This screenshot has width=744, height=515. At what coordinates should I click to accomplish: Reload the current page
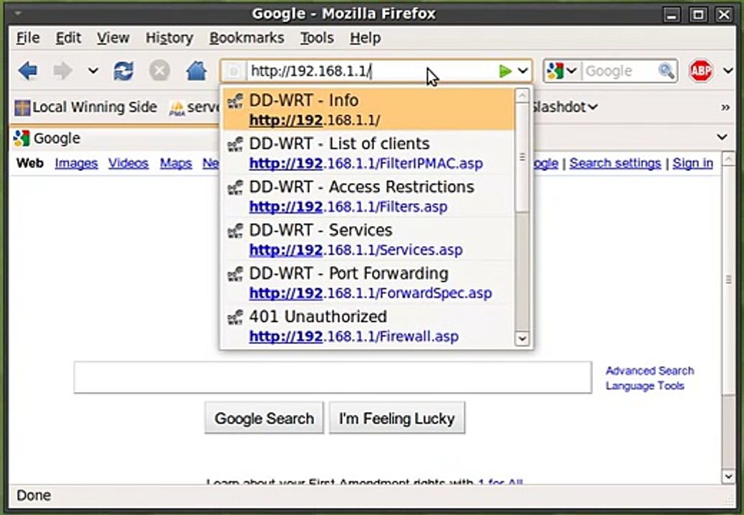click(123, 71)
